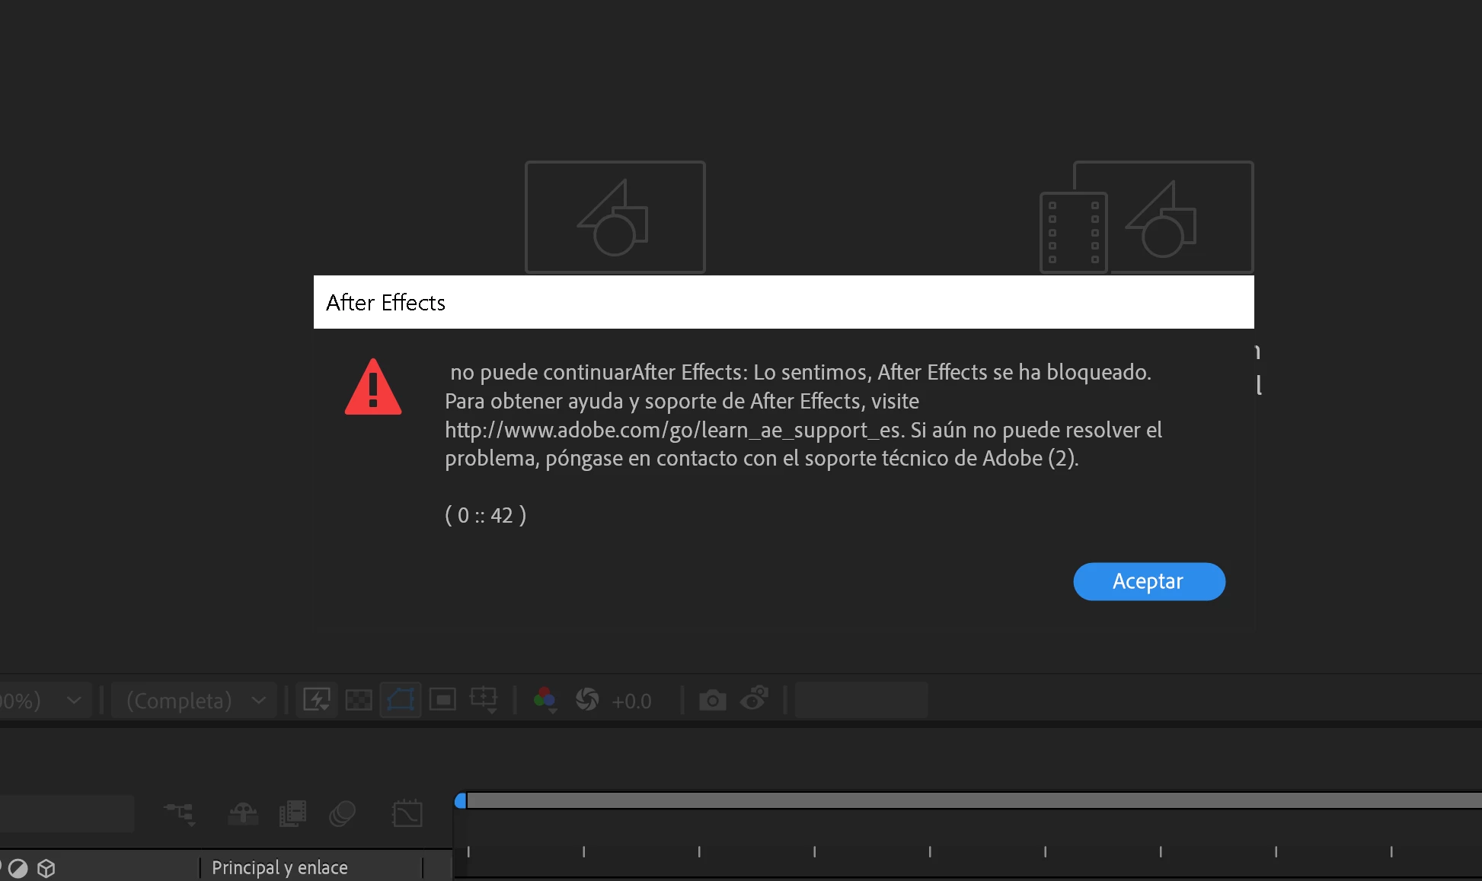The image size is (1482, 881).
Task: Enable Motion Blur for the composition
Action: coord(342,814)
